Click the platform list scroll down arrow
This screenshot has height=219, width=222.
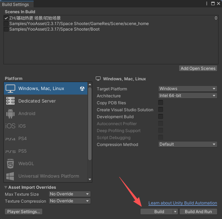90,179
